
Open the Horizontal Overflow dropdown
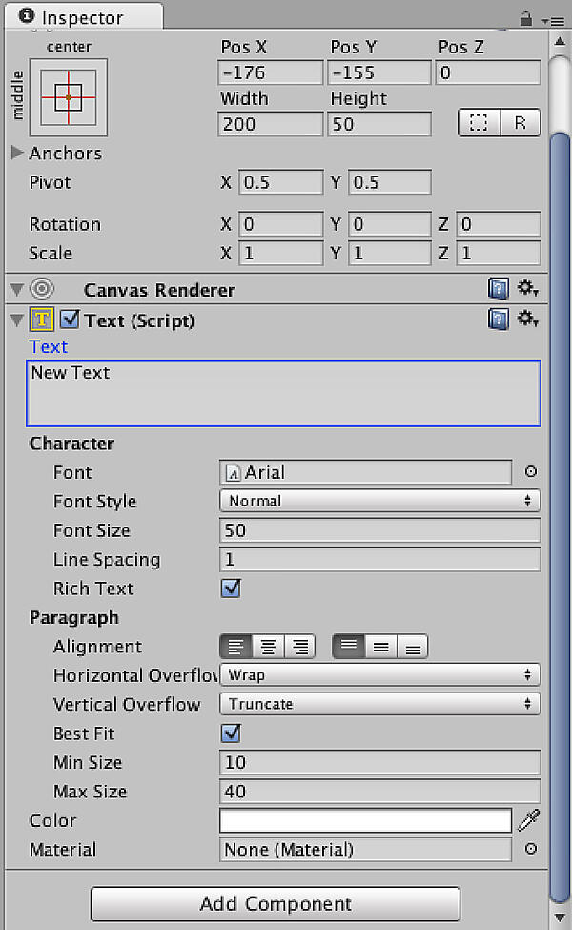pyautogui.click(x=379, y=675)
